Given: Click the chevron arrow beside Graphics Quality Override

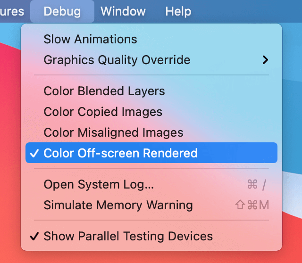Looking at the screenshot, I should pos(265,60).
